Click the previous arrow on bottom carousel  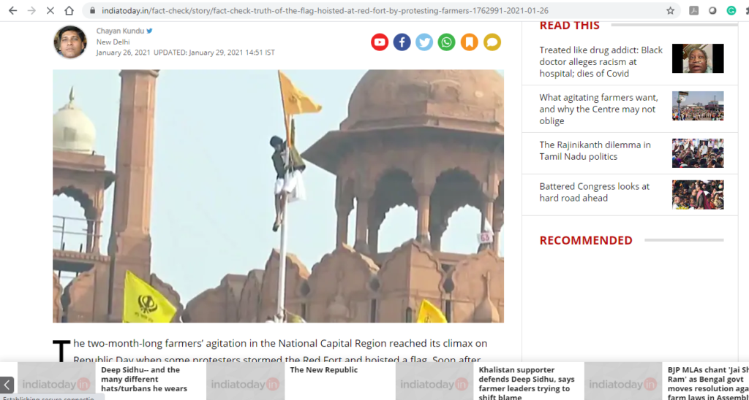(x=7, y=385)
